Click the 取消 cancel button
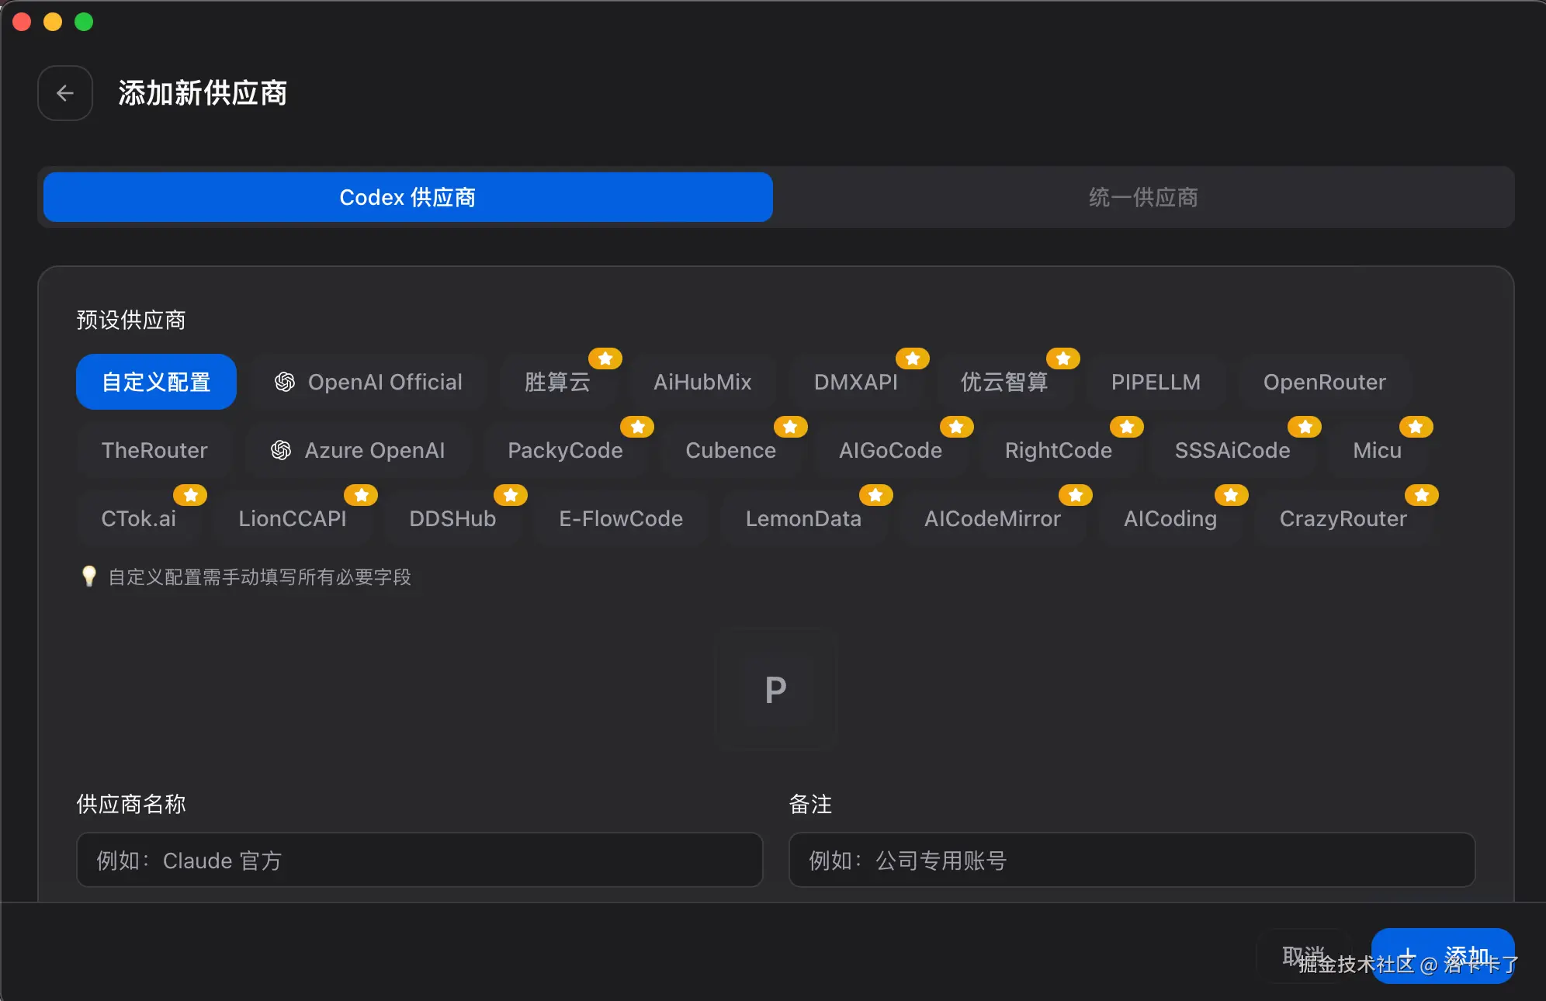Viewport: 1546px width, 1001px height. click(x=1304, y=956)
